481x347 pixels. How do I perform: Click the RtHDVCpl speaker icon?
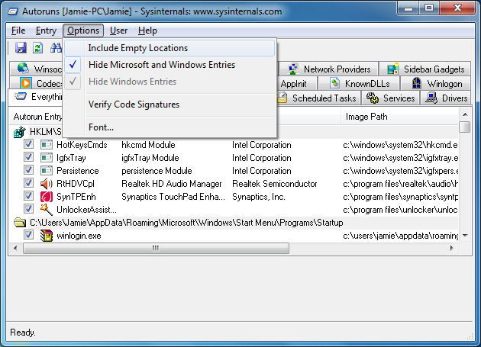[47, 184]
